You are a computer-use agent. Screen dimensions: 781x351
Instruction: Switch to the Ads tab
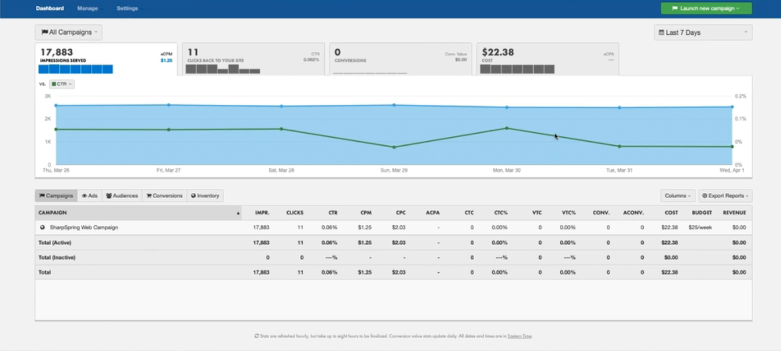point(89,196)
